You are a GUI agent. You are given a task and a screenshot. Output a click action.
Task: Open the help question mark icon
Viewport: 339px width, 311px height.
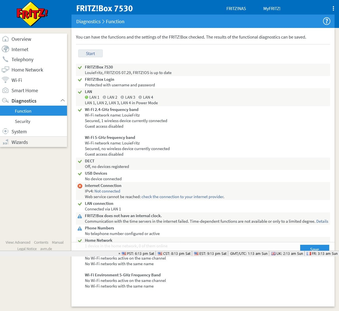click(326, 21)
